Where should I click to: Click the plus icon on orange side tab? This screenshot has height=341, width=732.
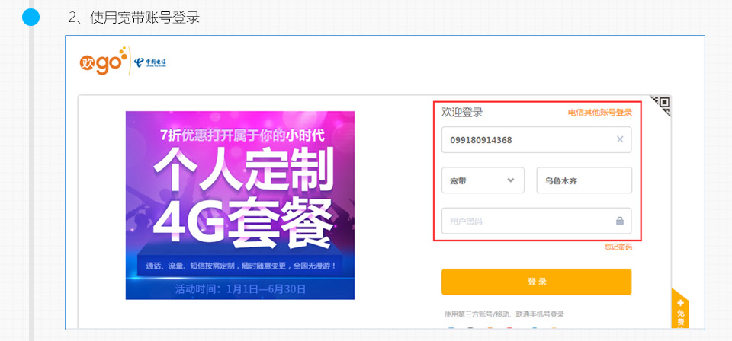(x=680, y=303)
